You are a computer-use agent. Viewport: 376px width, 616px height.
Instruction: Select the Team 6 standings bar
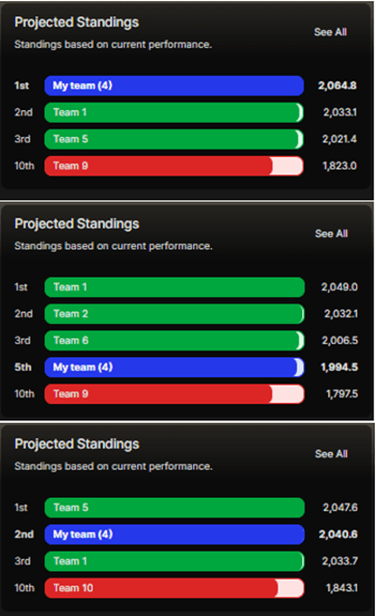click(174, 341)
